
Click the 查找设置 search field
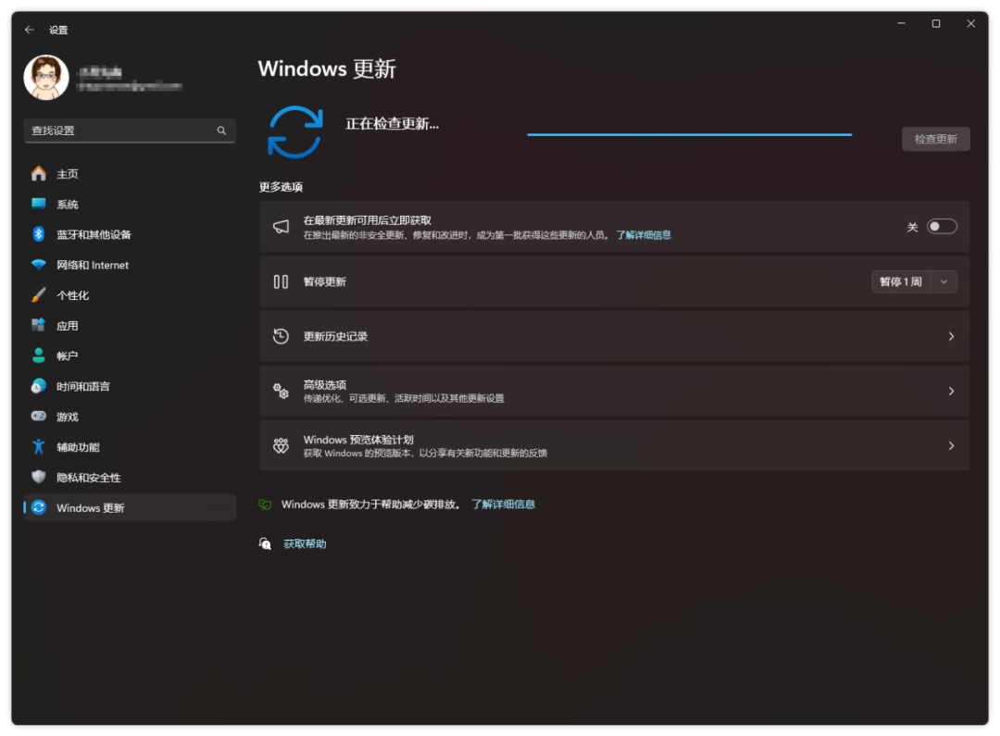point(130,131)
